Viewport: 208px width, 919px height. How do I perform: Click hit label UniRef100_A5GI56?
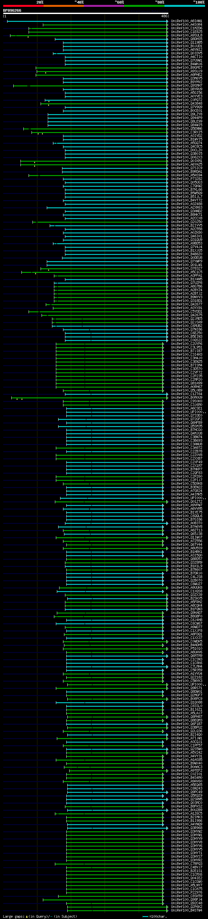click(186, 93)
